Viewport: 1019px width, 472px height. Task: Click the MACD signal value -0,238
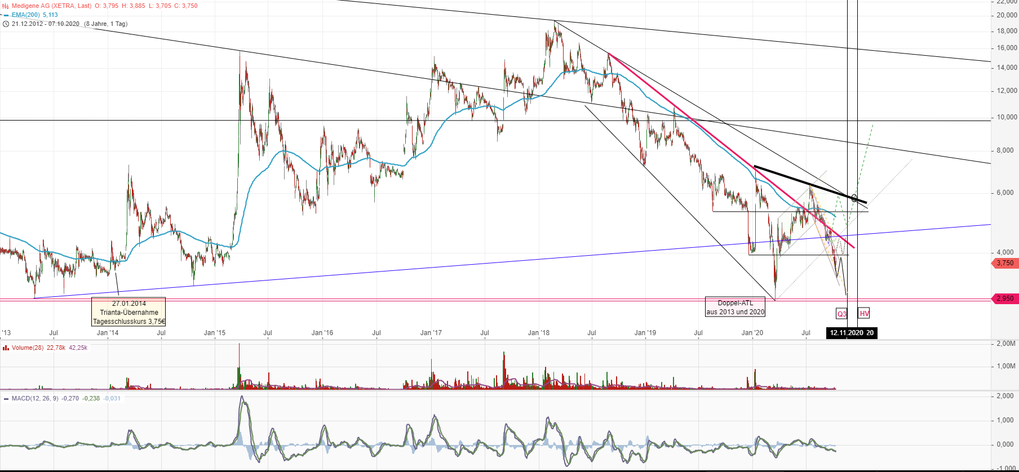(x=91, y=399)
